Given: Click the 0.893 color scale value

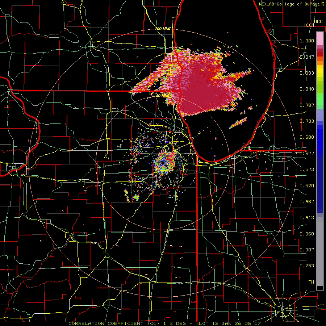Looking at the screenshot, I should (307, 73).
